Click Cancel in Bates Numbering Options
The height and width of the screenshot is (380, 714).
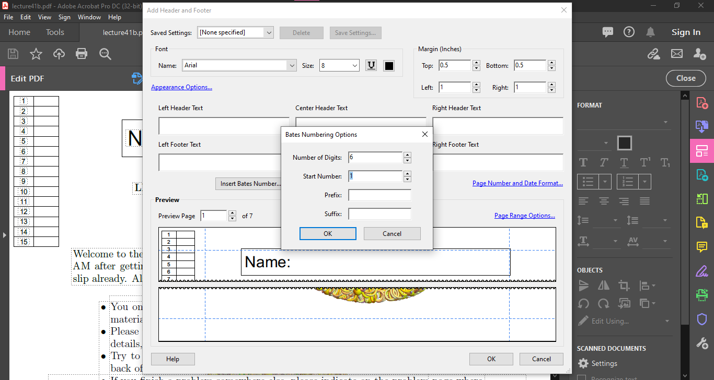click(x=392, y=233)
